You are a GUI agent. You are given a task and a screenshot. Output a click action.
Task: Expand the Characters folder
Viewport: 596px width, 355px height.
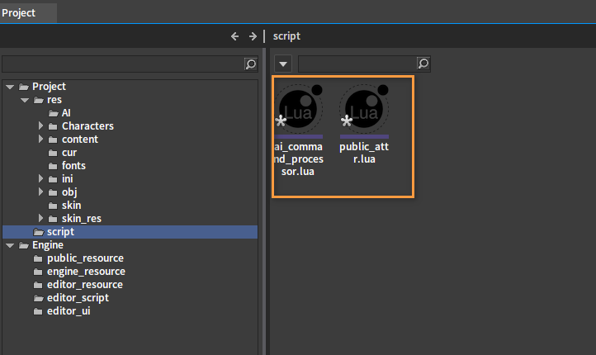pos(40,126)
